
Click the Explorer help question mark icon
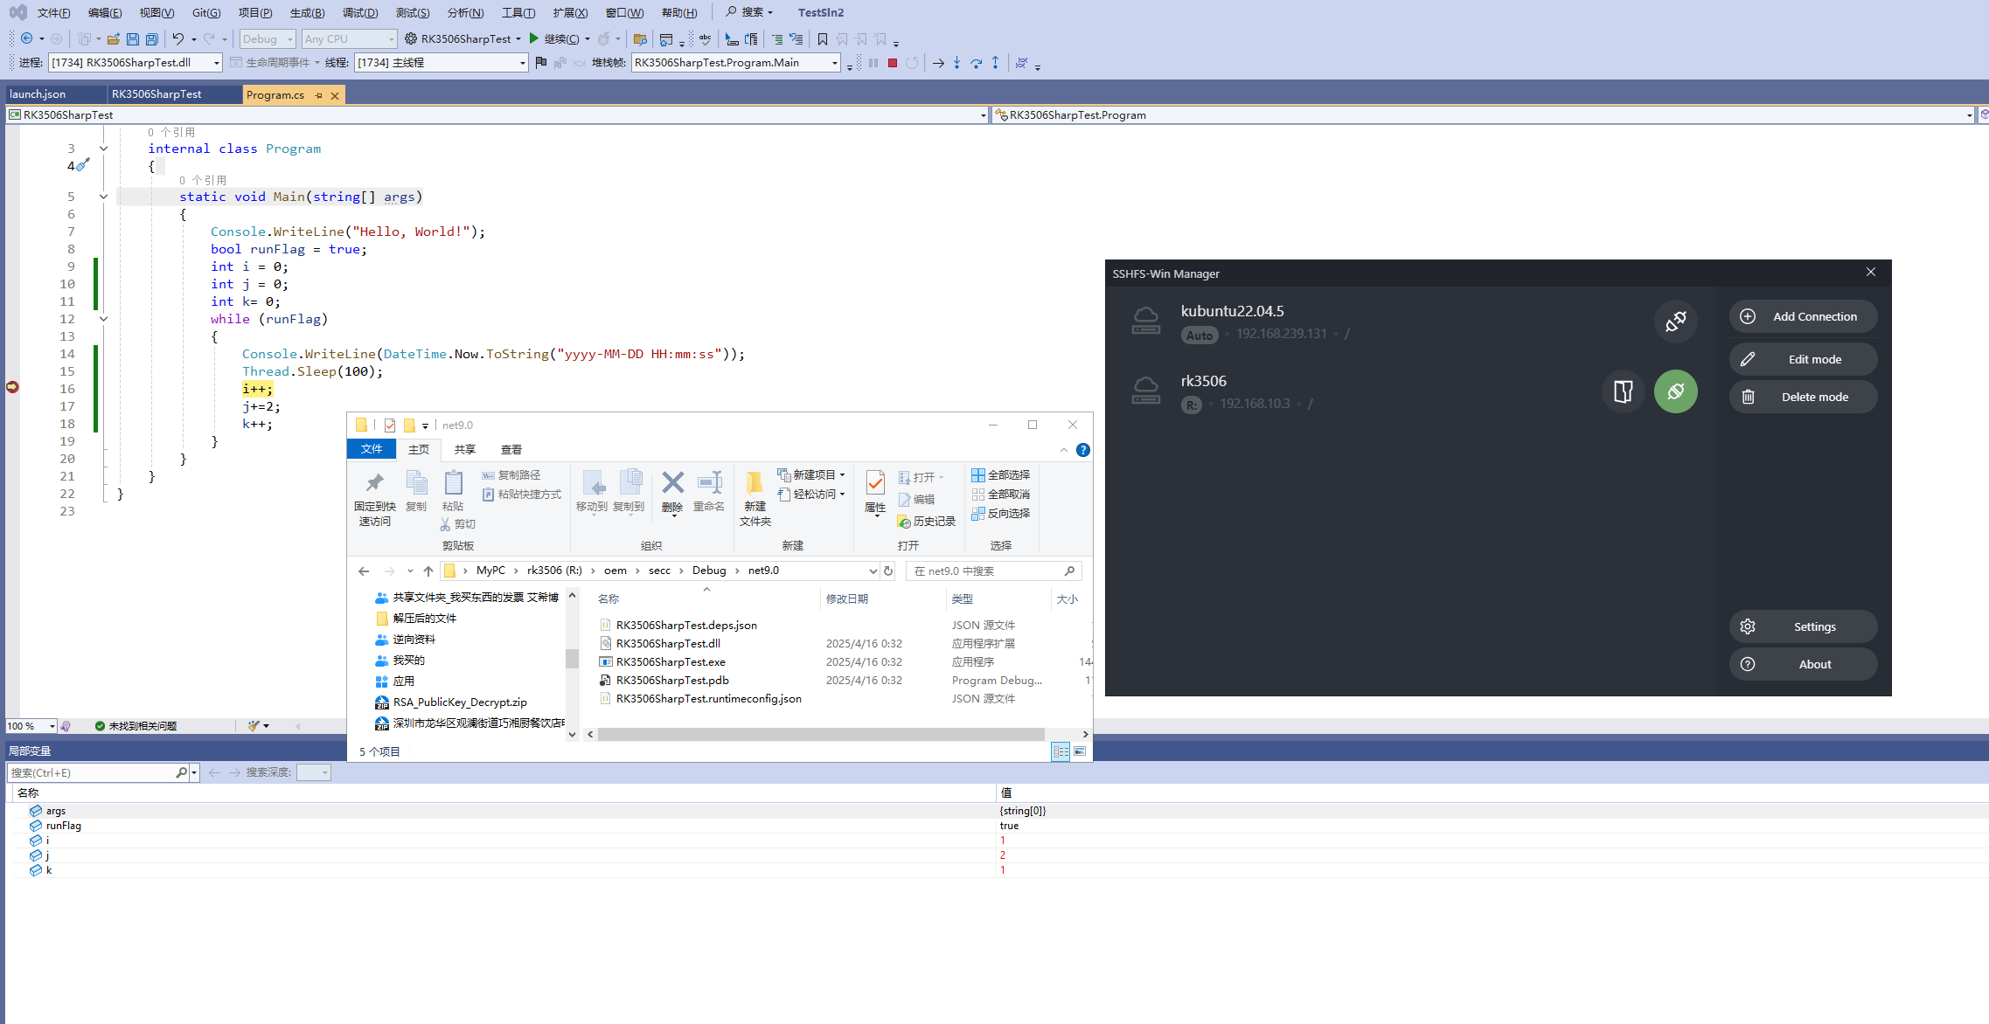coord(1083,450)
